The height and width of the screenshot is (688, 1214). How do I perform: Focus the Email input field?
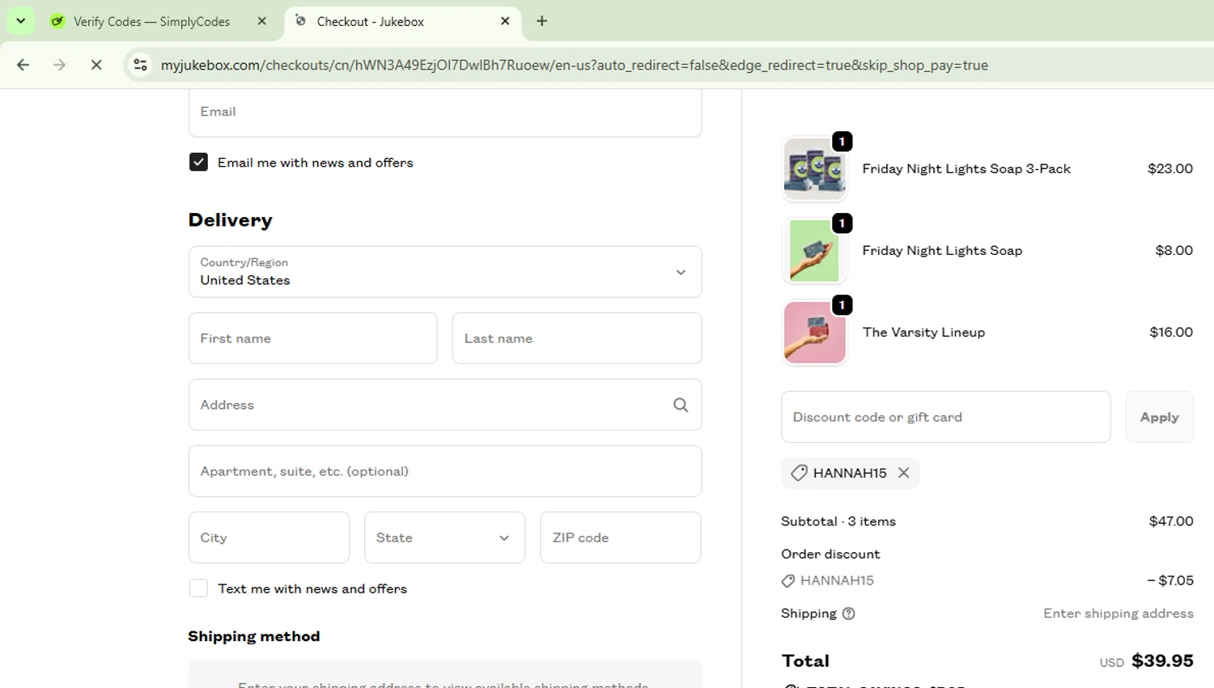(445, 112)
